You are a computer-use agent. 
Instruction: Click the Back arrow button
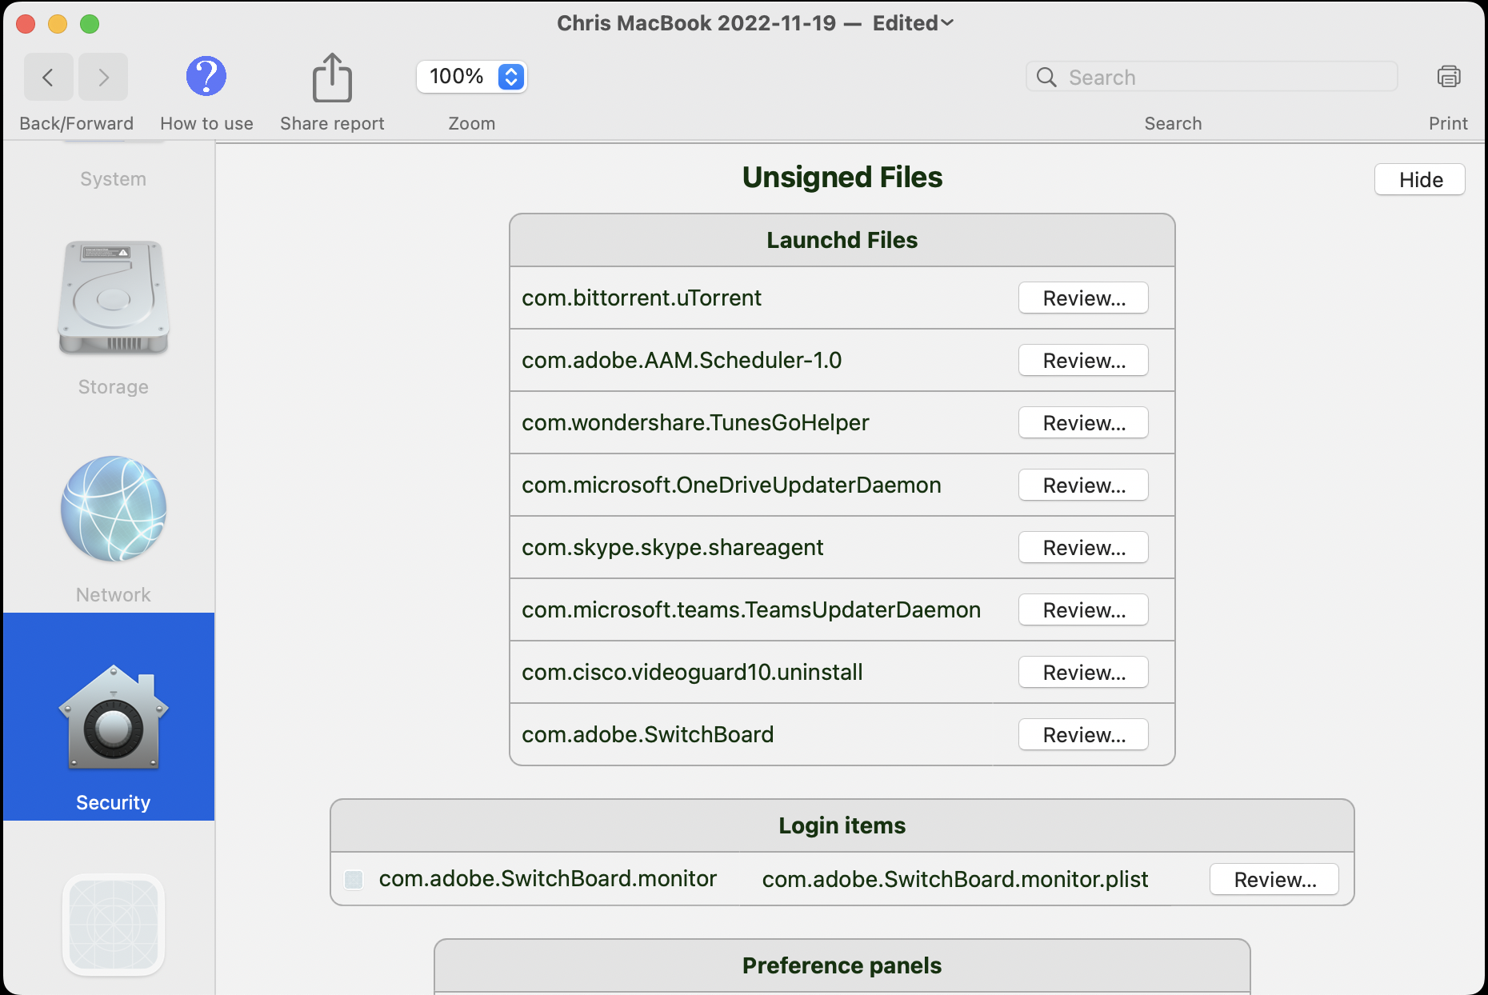(x=48, y=78)
